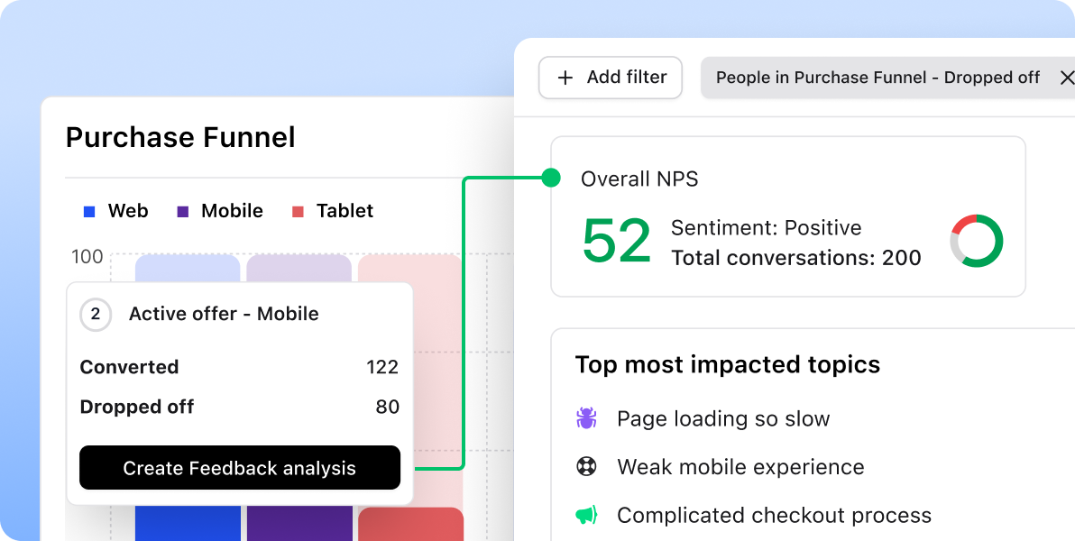Viewport: 1075px width, 541px height.
Task: Click the red Tablet bar
Action: click(410, 524)
